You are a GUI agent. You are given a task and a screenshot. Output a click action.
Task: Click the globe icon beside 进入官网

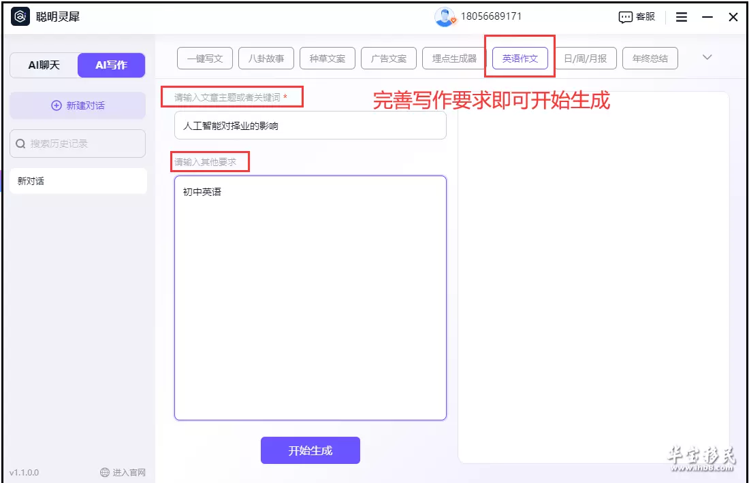(x=105, y=473)
